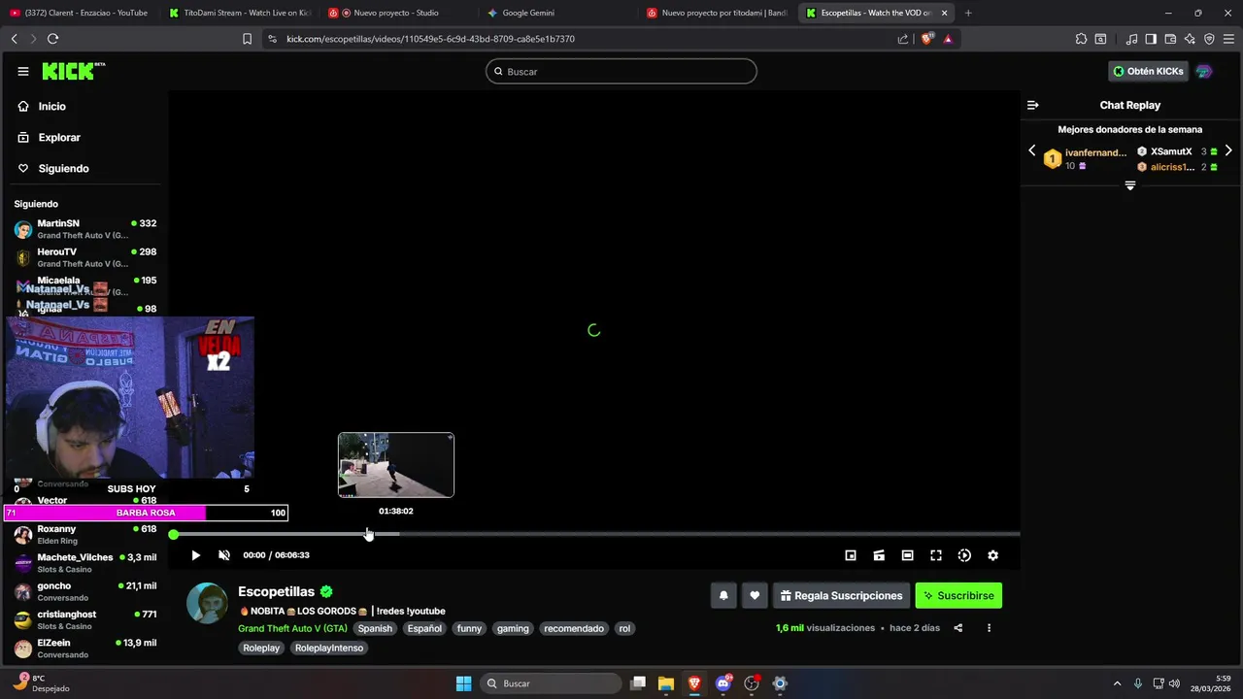Select the RoleplayIntenso tag

329,648
